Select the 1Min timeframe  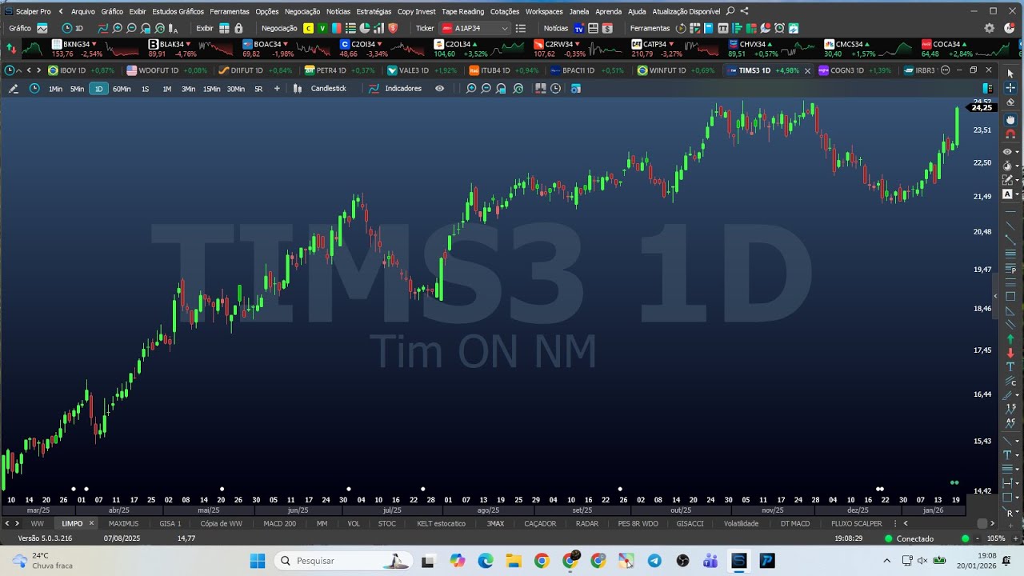pos(55,89)
